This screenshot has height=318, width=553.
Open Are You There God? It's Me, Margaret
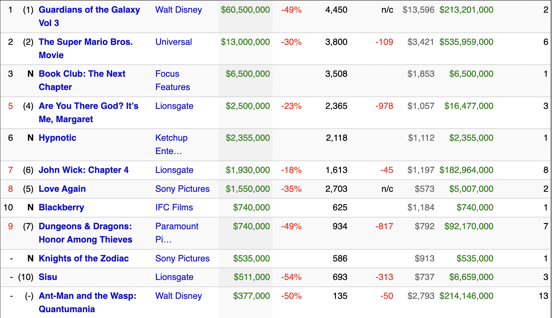pos(89,113)
